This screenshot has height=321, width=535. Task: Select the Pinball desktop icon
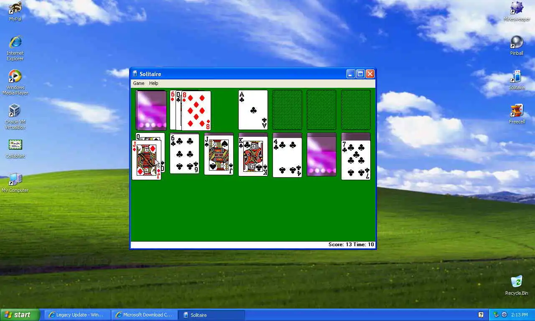click(x=517, y=46)
